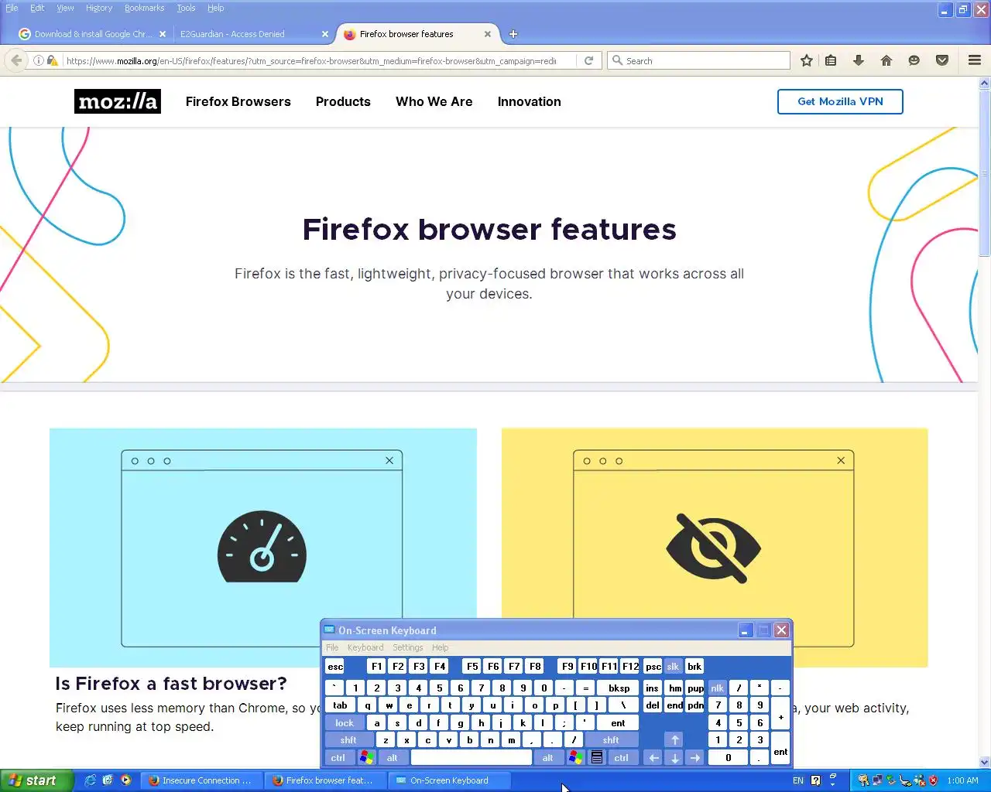Expand the Firefox Browsers navigation menu
The width and height of the screenshot is (991, 792).
click(x=238, y=101)
